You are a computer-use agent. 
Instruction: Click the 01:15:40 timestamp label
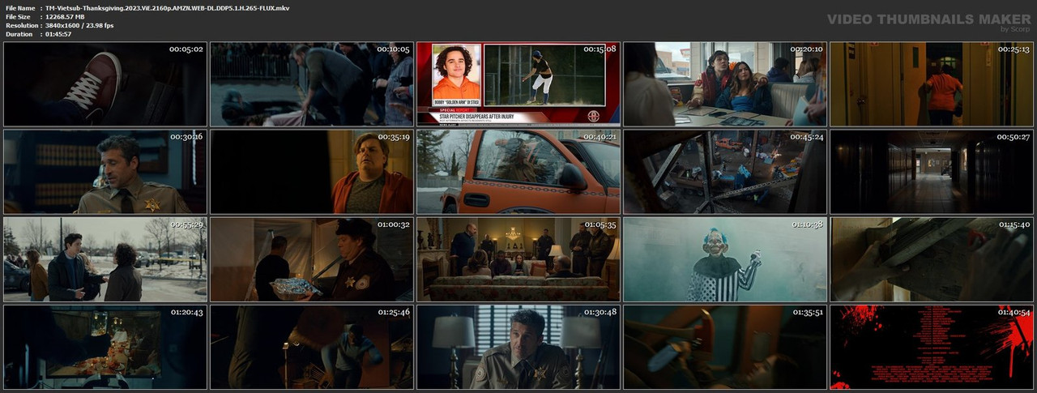pyautogui.click(x=1013, y=224)
